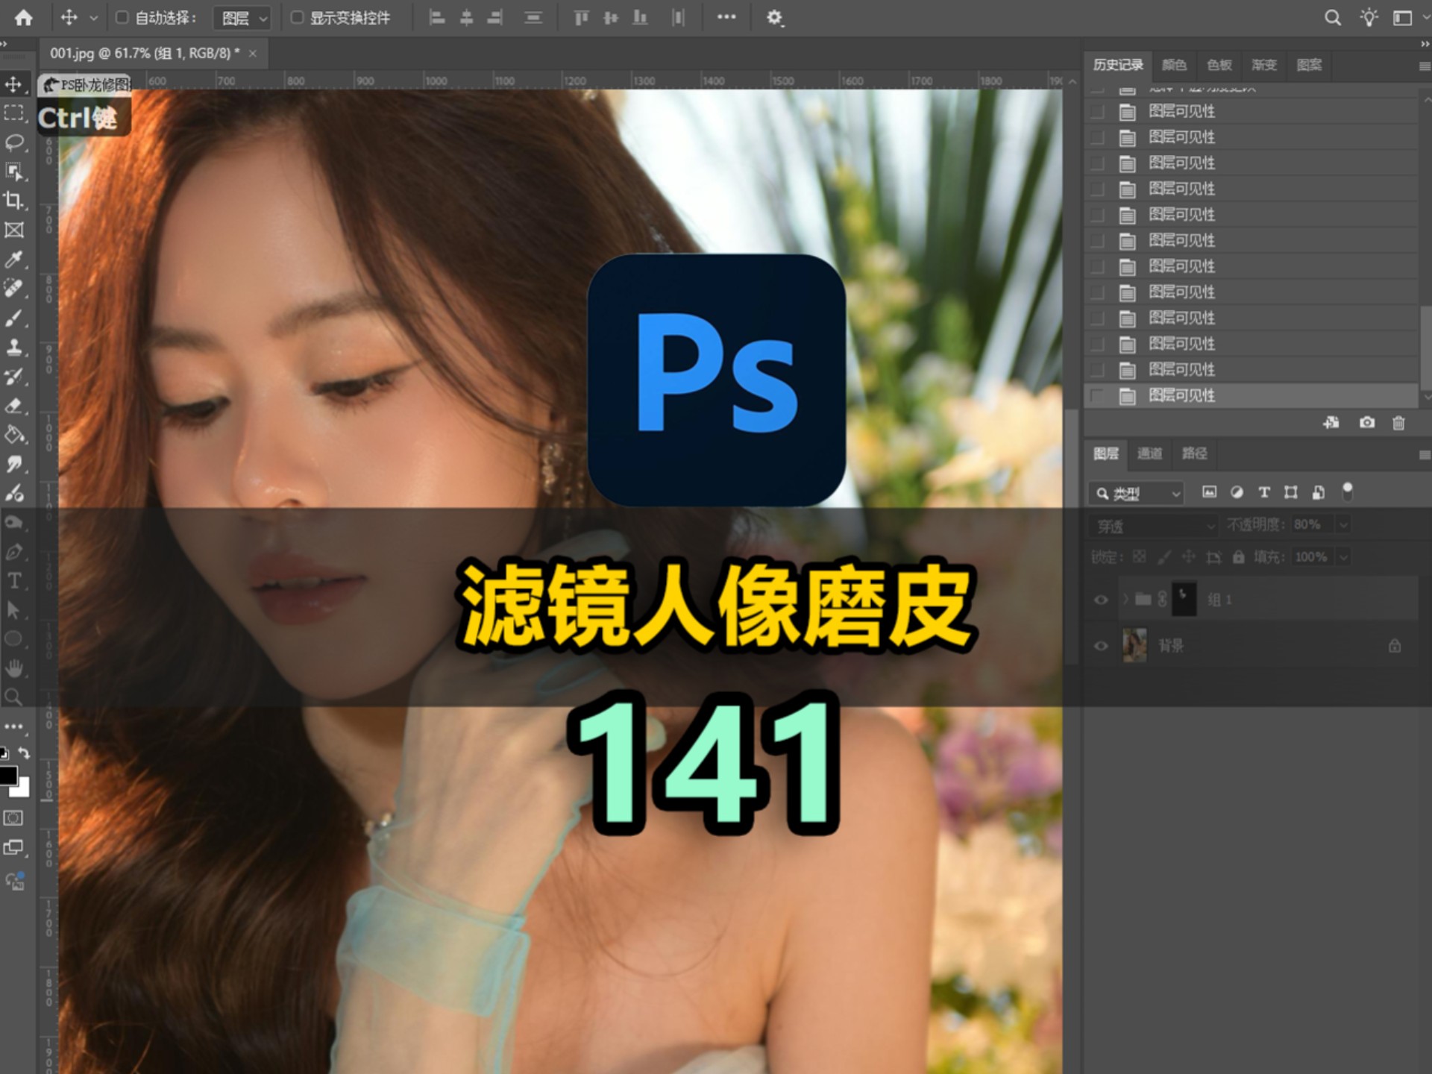The image size is (1432, 1074).
Task: Open the History panel flyout menu
Action: click(1424, 66)
